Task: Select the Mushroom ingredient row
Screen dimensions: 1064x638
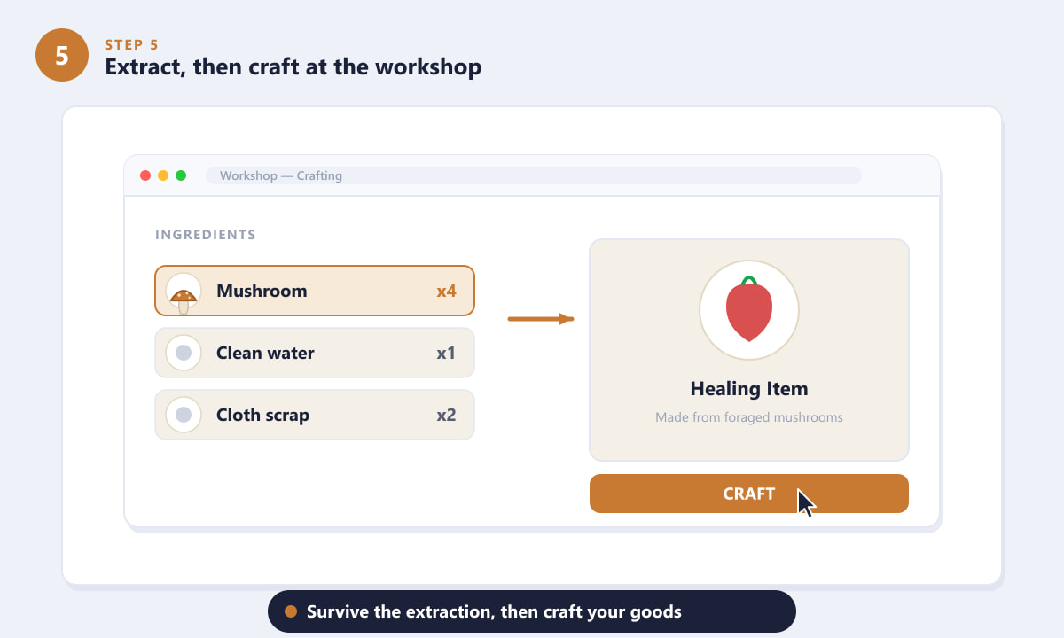Action: pyautogui.click(x=315, y=291)
